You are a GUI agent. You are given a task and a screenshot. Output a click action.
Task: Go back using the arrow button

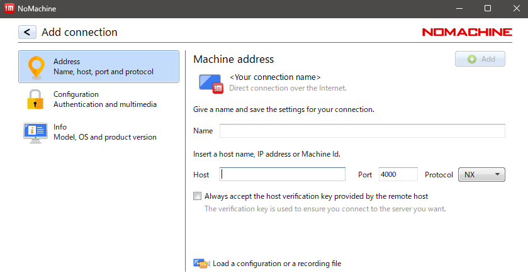coord(27,32)
